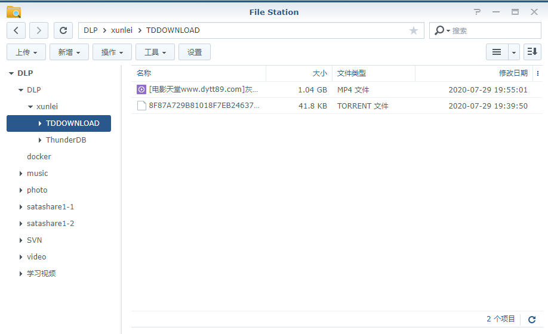Image resolution: width=548 pixels, height=334 pixels.
Task: Expand the TDDOWNLOAD folder arrow
Action: [x=40, y=123]
